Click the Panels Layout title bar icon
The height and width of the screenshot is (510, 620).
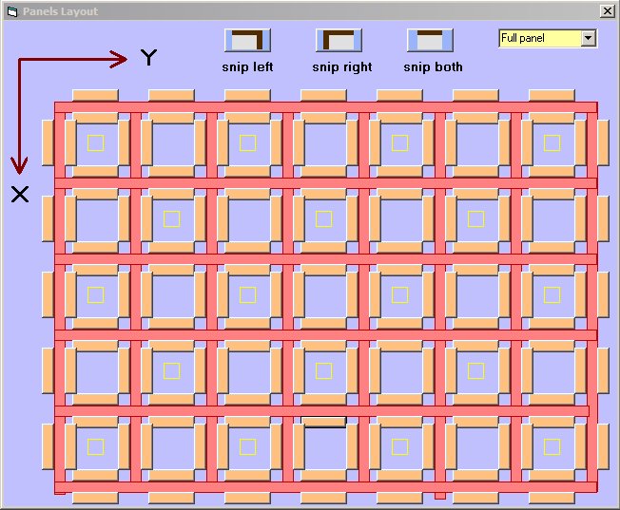(11, 11)
